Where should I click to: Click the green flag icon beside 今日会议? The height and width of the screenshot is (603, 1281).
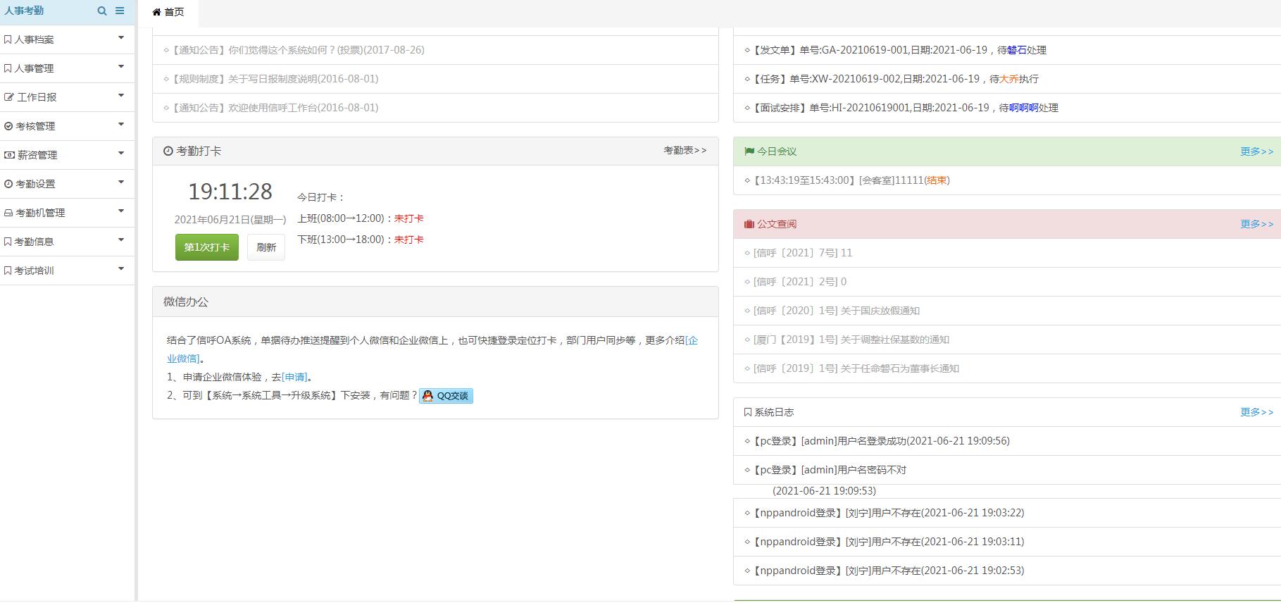pyautogui.click(x=749, y=151)
